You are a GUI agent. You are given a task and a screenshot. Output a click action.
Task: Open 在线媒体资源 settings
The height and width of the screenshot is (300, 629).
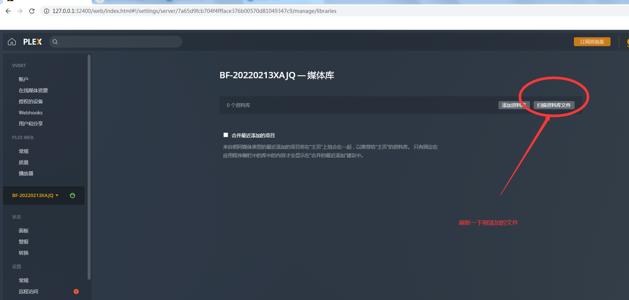tap(33, 90)
